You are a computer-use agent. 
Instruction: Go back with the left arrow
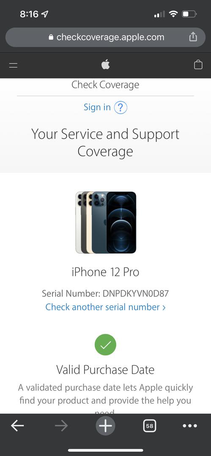17,426
